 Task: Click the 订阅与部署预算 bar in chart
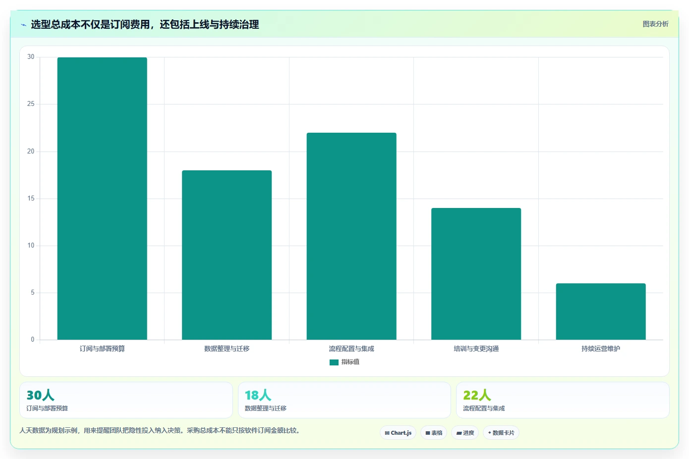click(102, 199)
